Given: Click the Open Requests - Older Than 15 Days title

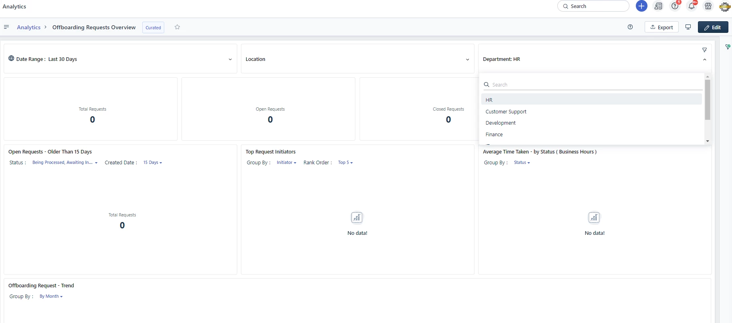Looking at the screenshot, I should (50, 151).
